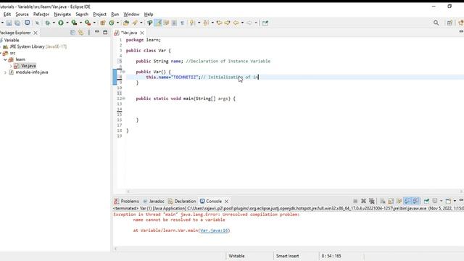Click the Previous Annotation icon
Image resolution: width=464 pixels, height=261 pixels.
coord(206,22)
